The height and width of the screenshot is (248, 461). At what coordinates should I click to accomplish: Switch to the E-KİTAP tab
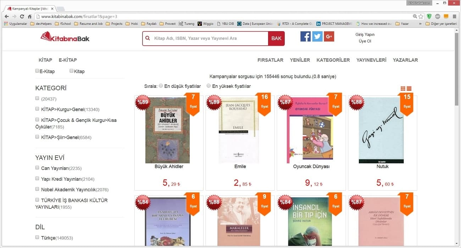point(68,60)
